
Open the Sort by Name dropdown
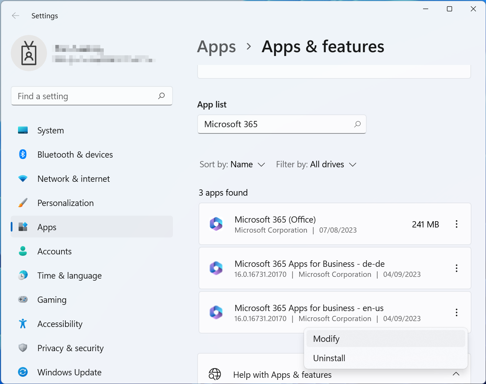(x=232, y=165)
